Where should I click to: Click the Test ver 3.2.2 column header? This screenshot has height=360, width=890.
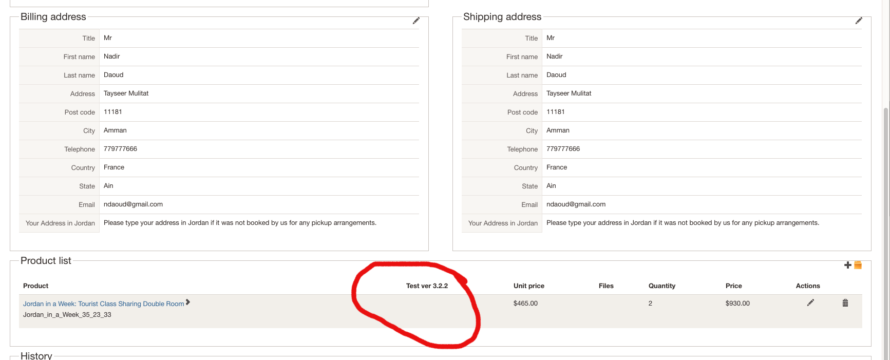click(427, 286)
